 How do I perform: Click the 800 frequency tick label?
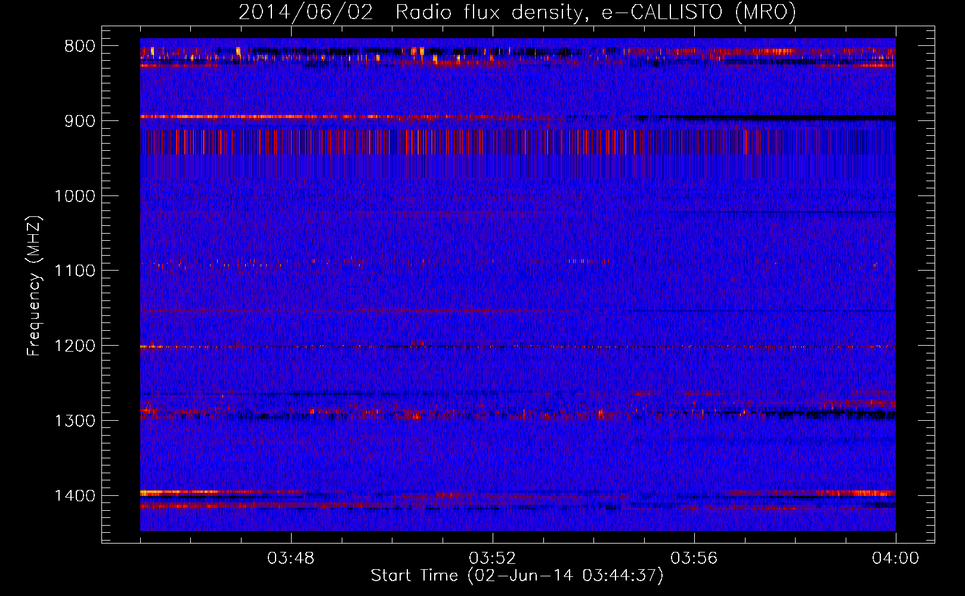pos(80,46)
